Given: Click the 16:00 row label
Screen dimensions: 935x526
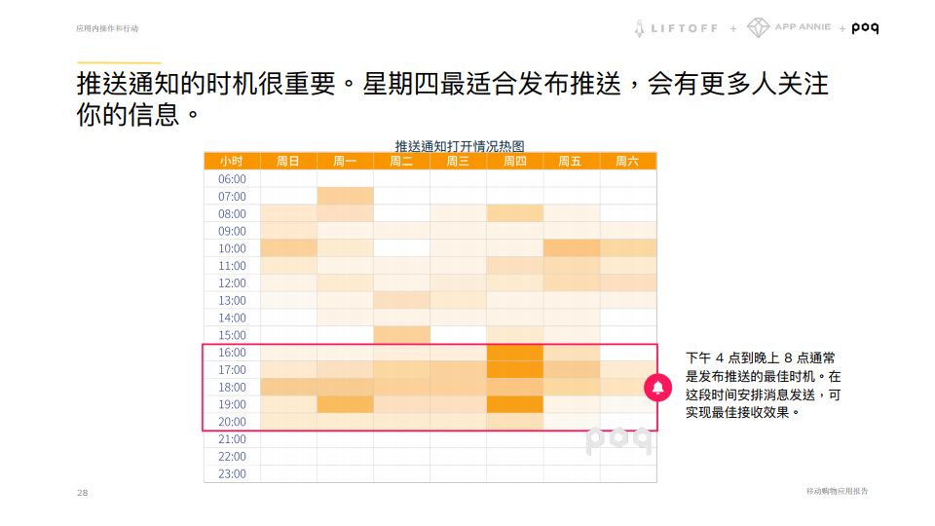Looking at the screenshot, I should point(232,353).
